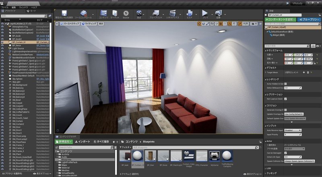The width and height of the screenshot is (322, 177).
Task: Toggle visibility of Sky Sphere in the outliner
Action: point(2,79)
